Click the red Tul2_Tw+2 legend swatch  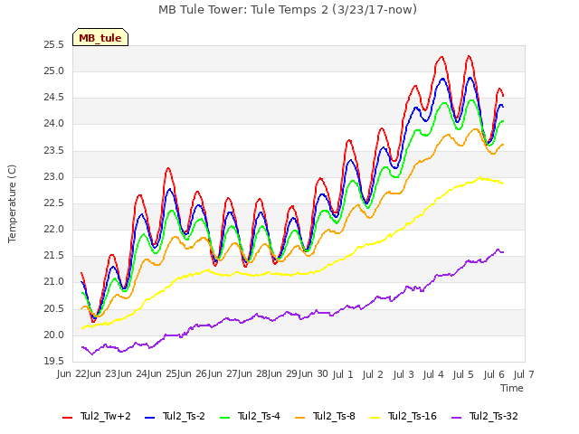tap(68, 418)
